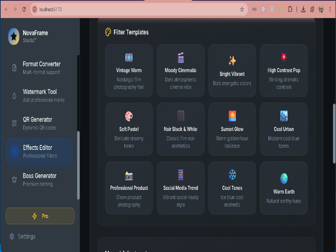
Task: Apply the Cool Urban template
Action: click(284, 129)
